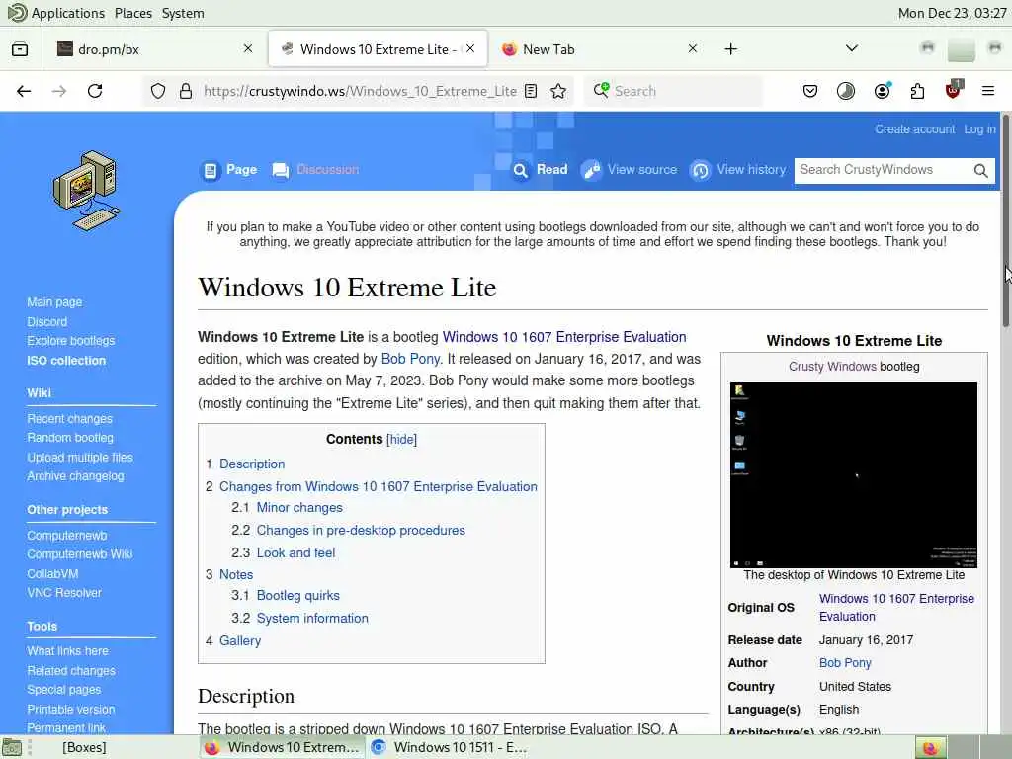Show desktop icon in bottom panel

(x=11, y=748)
